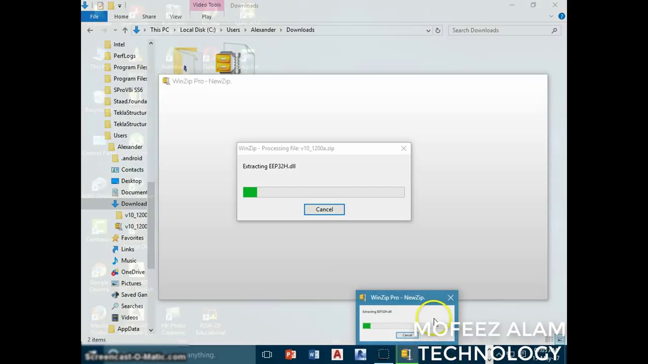The height and width of the screenshot is (364, 648).
Task: Click navigation pane scroll up arrow
Action: coord(151,43)
